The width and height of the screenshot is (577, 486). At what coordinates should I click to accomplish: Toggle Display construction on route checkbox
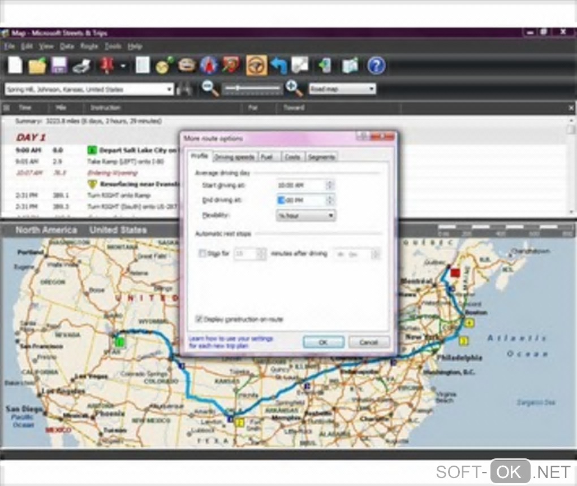pyautogui.click(x=199, y=319)
